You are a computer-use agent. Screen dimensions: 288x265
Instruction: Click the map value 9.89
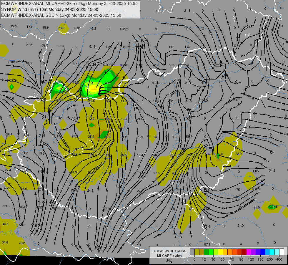tap(156, 119)
